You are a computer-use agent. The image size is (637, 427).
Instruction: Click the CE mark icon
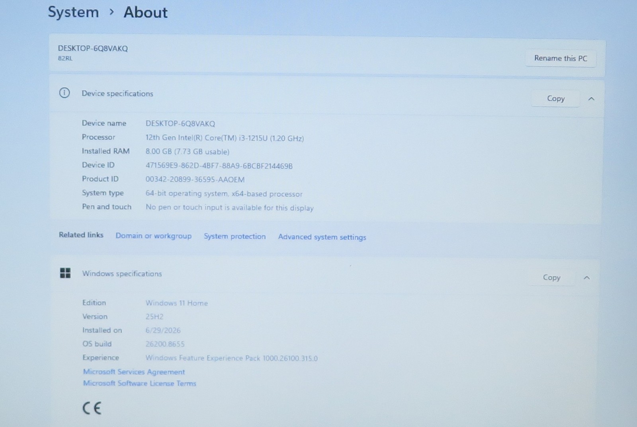coord(92,408)
